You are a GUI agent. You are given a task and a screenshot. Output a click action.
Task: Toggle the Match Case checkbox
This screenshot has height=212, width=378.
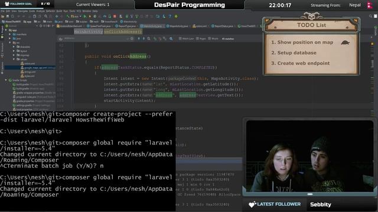pyautogui.click(x=180, y=38)
